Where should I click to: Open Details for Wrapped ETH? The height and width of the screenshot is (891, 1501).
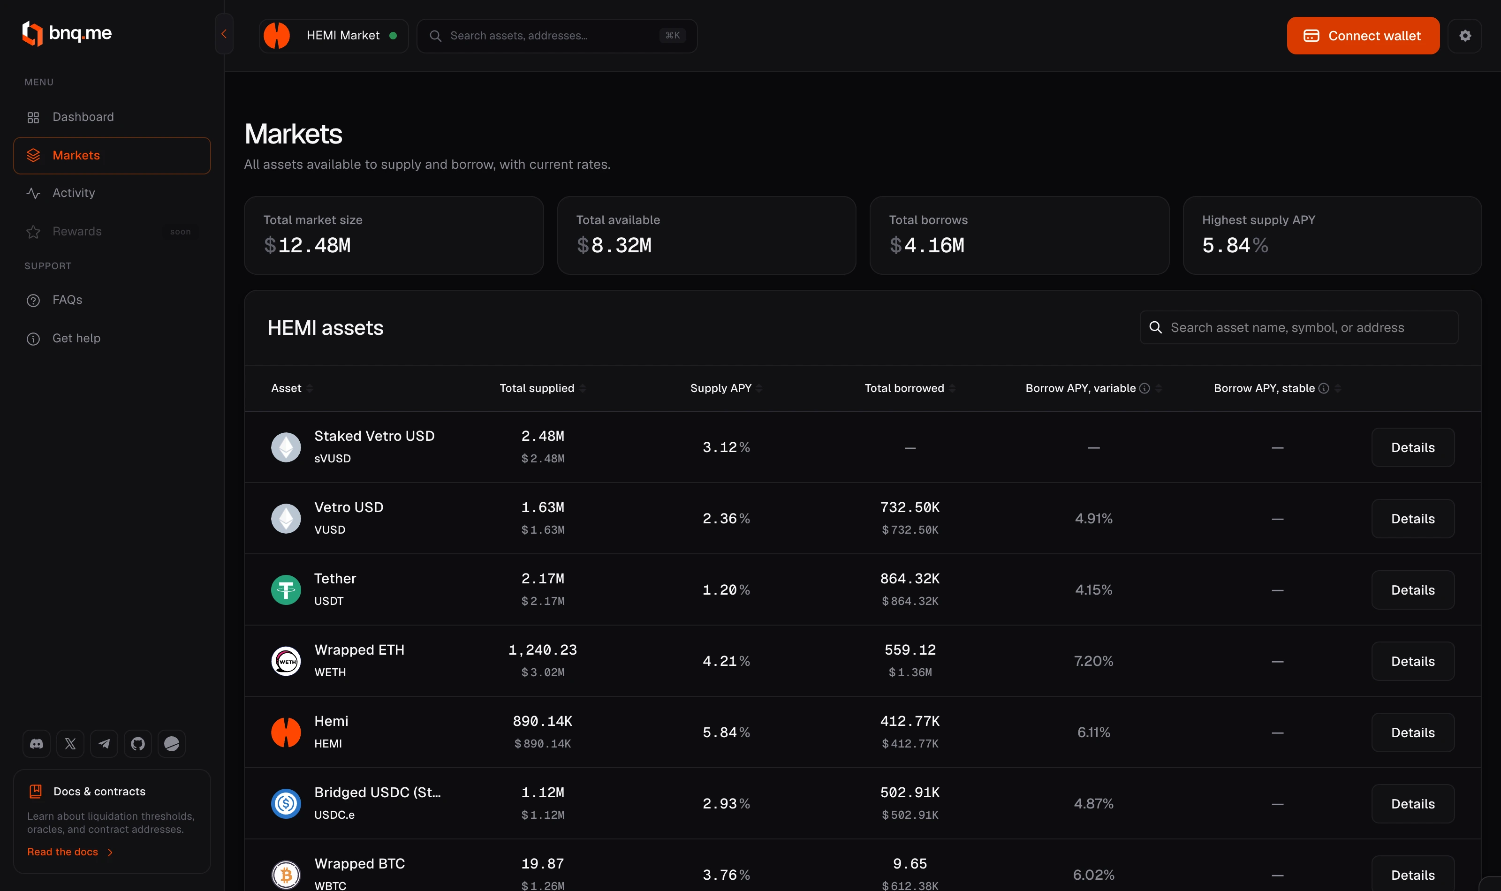pos(1412,661)
